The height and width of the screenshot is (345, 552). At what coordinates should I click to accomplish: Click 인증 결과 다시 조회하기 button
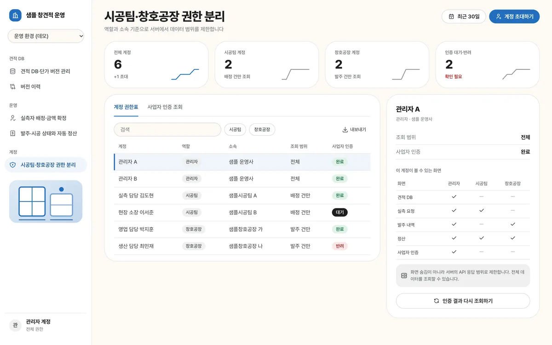(463, 301)
